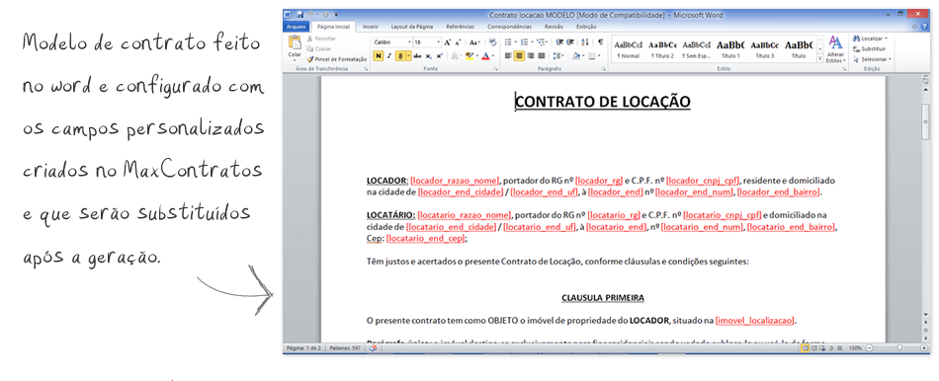939x381 pixels.
Task: Click the red font color swatch
Action: (x=485, y=55)
